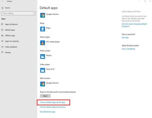Open Video playback settings

point(11,47)
